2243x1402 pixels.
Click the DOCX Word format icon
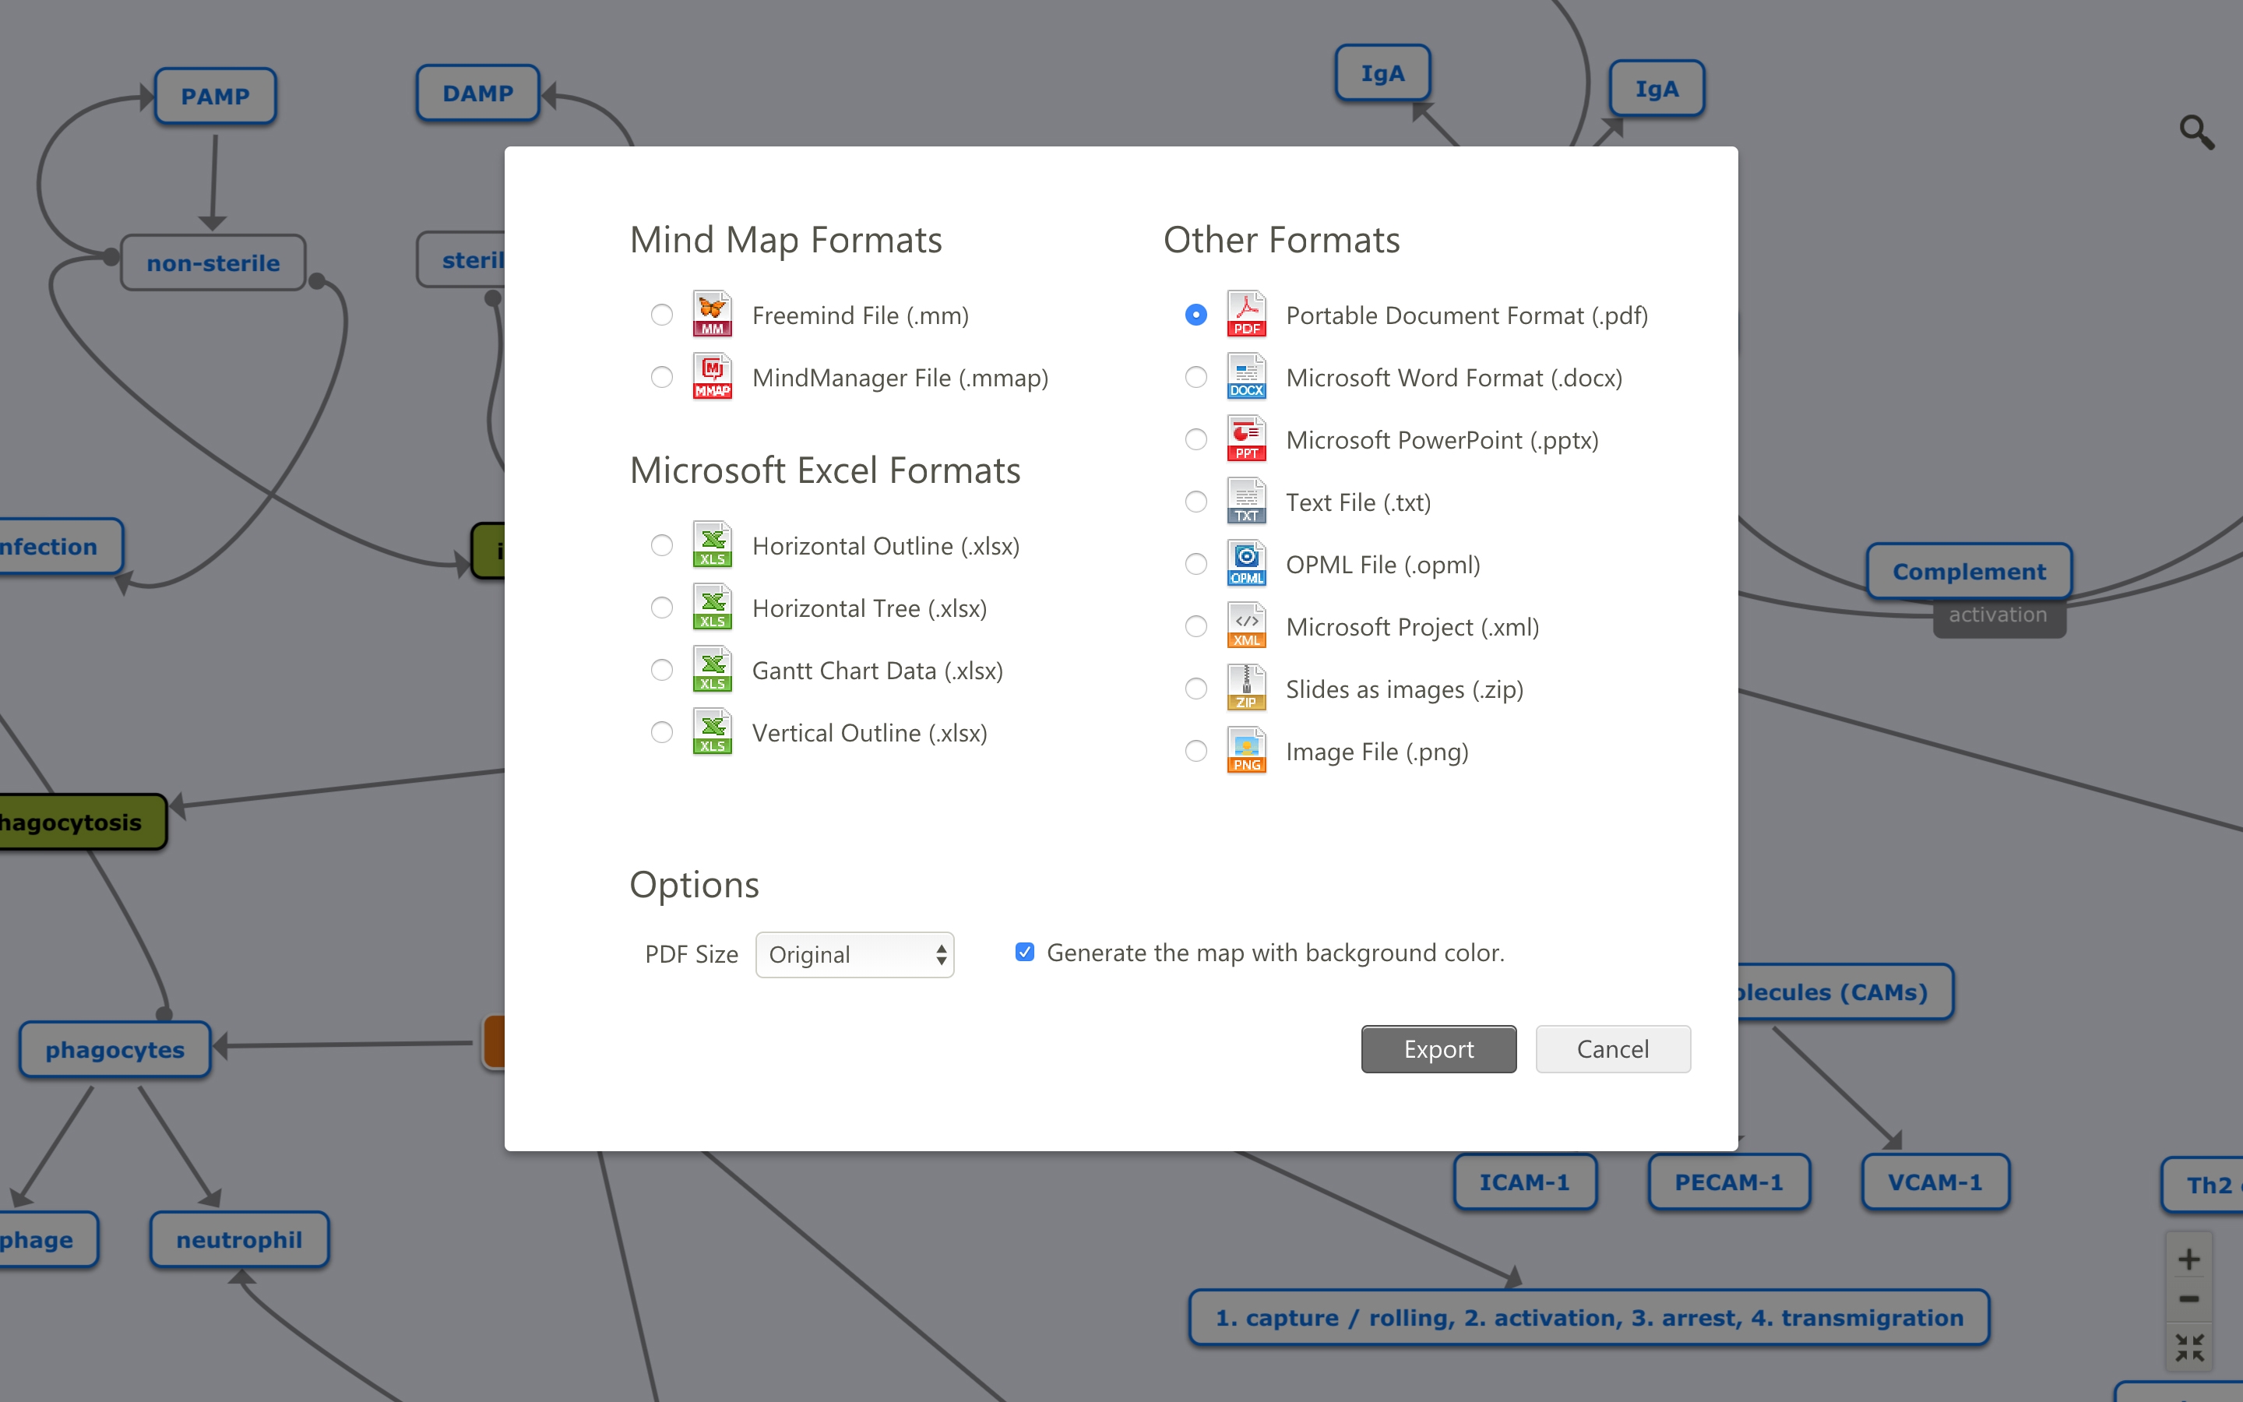pyautogui.click(x=1245, y=376)
